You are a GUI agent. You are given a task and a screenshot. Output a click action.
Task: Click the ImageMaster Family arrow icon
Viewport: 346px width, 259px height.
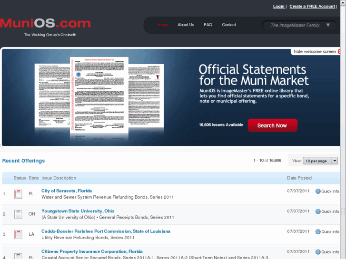(328, 25)
